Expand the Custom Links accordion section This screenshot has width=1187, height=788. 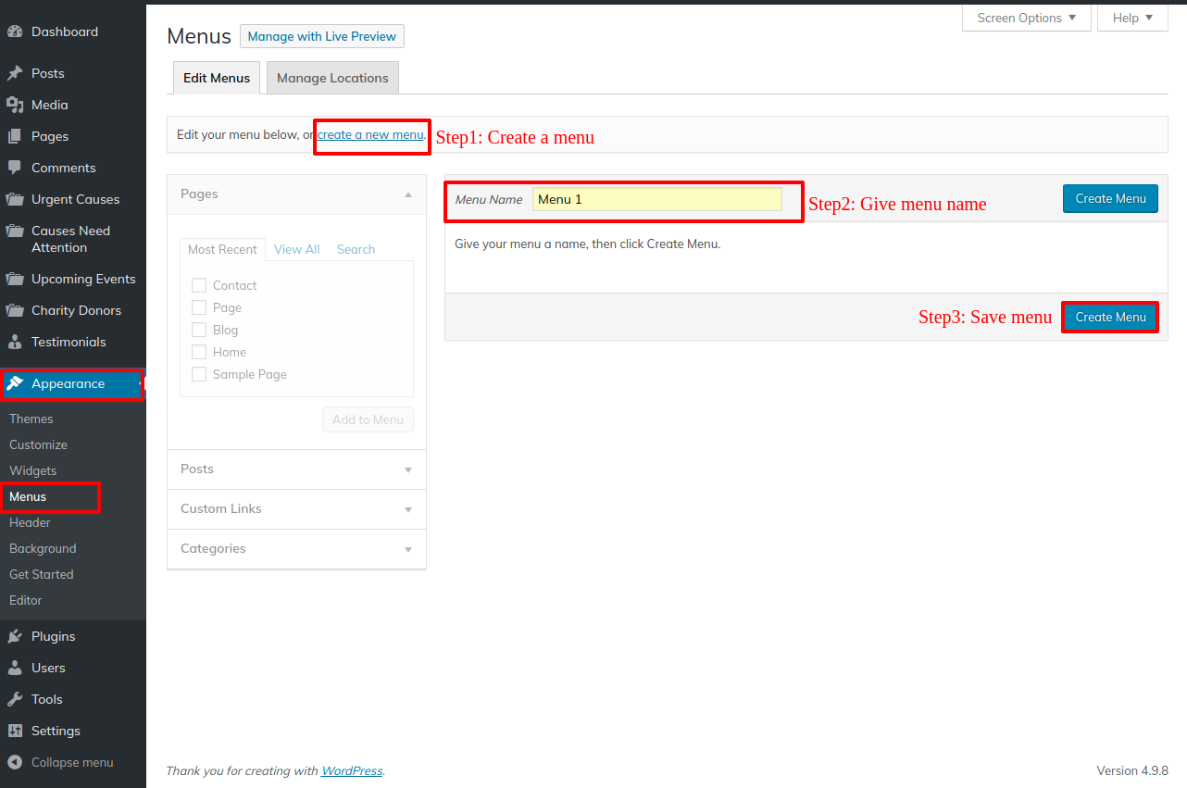click(x=296, y=509)
